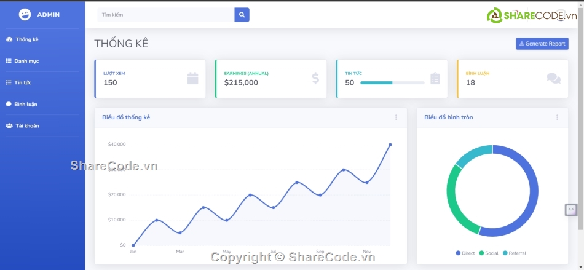Click the clipboard icon in Tin tức card

(x=435, y=79)
